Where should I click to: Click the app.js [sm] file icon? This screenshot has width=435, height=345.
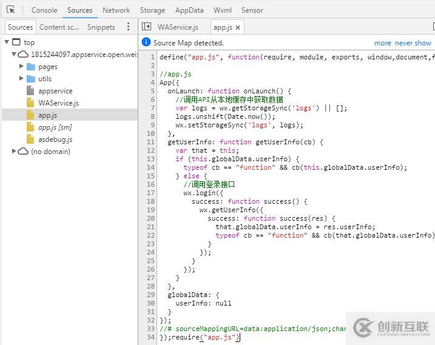tap(30, 127)
